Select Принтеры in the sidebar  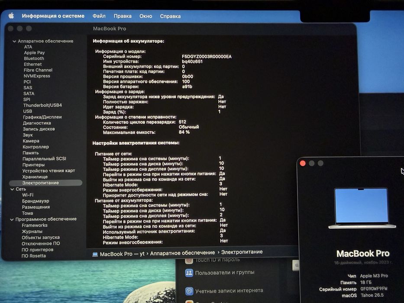33,165
